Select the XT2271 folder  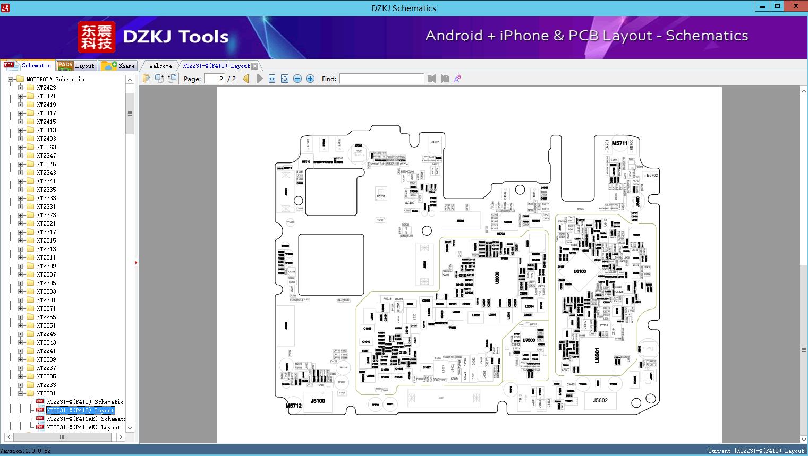pos(46,308)
